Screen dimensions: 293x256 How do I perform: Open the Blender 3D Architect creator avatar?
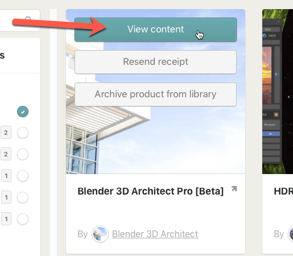click(x=100, y=234)
